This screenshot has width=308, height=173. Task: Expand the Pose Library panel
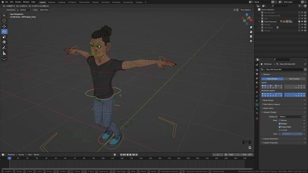pos(271,104)
